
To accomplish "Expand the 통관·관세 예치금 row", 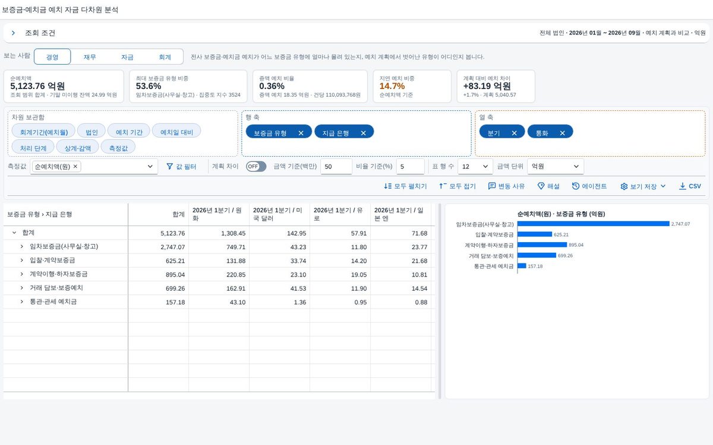I will coord(23,302).
